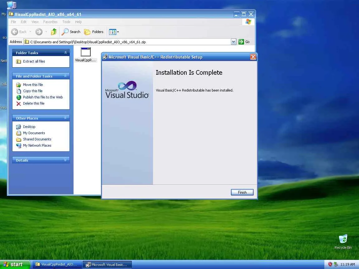Click the network tray icon

[x=336, y=264]
